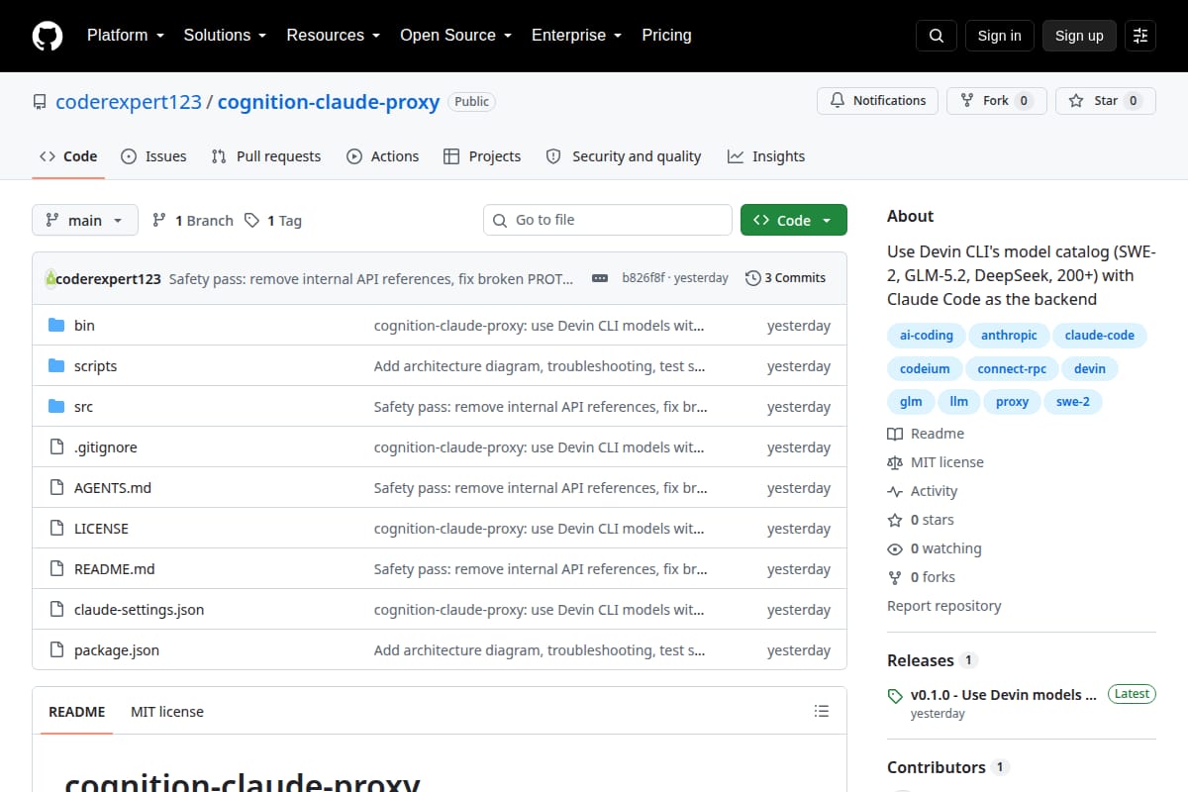Expand the Open Source menu
1188x792 pixels.
[455, 36]
